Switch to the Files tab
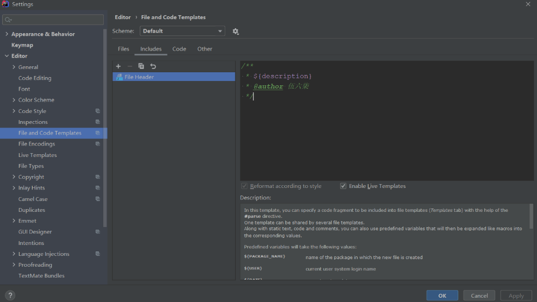The height and width of the screenshot is (302, 537). (x=123, y=49)
